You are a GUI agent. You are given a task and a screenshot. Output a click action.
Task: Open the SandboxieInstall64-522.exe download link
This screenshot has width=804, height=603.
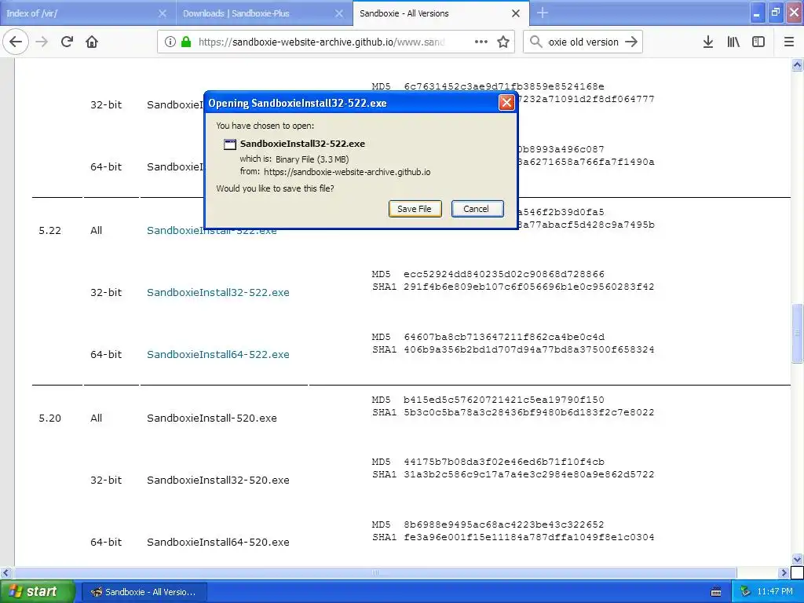pos(218,354)
